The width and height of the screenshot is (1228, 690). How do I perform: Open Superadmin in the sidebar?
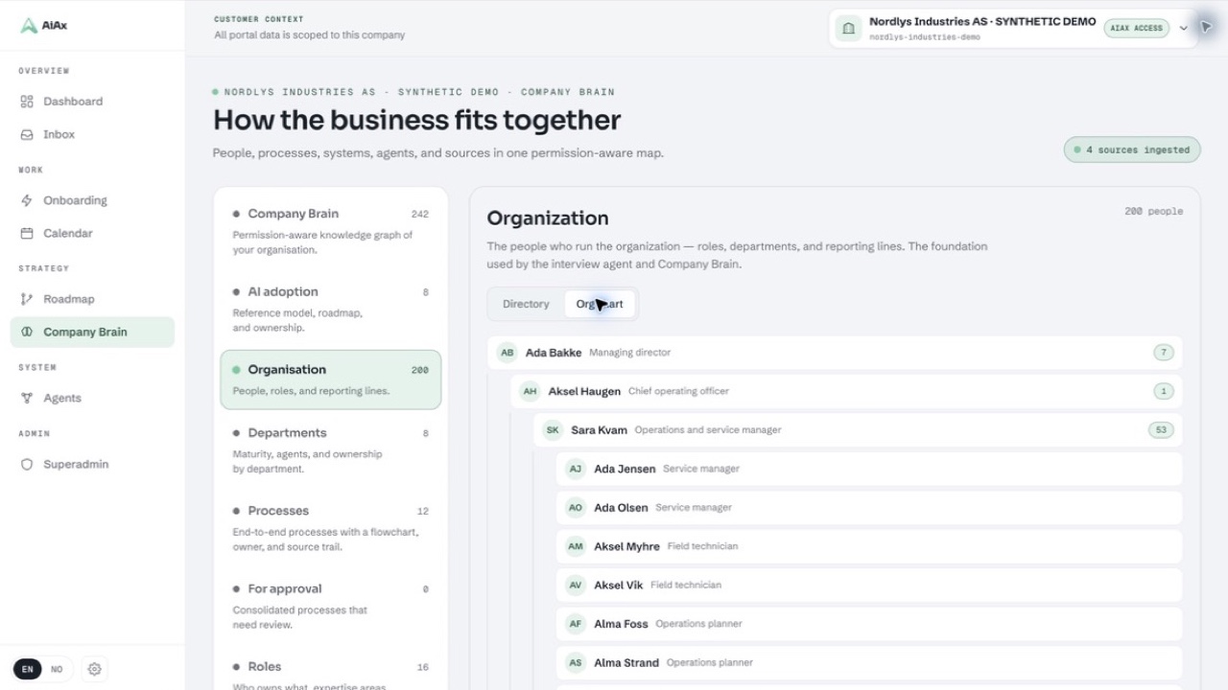[92, 464]
